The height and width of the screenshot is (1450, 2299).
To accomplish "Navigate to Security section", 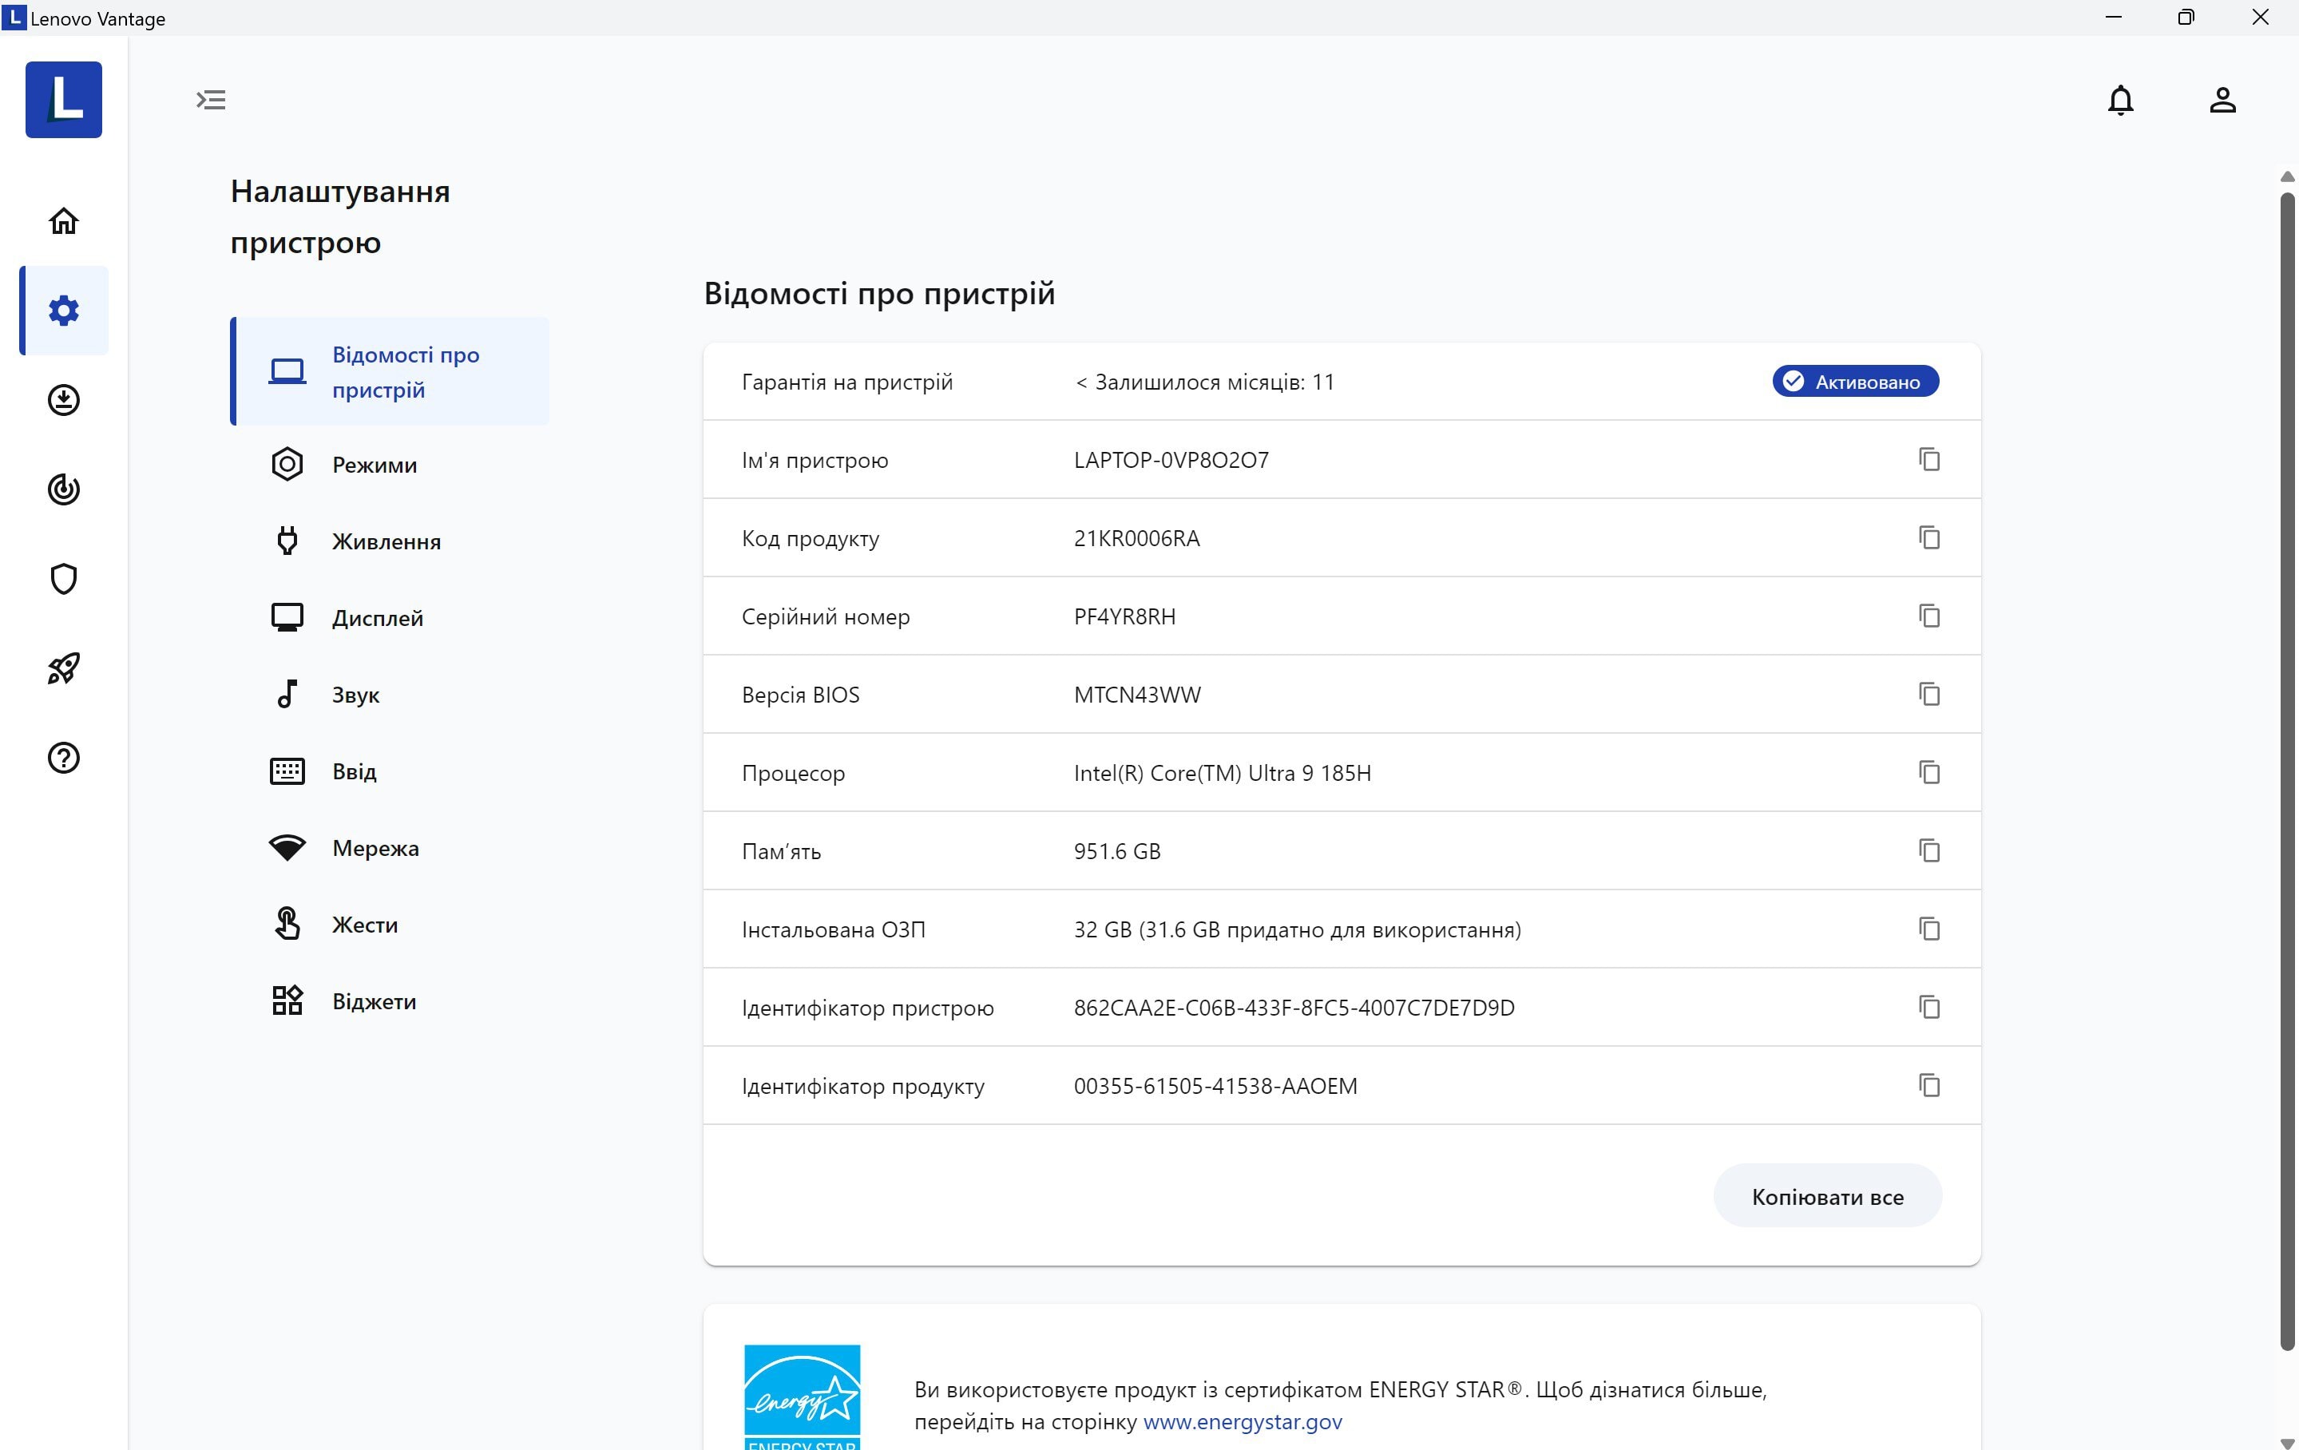I will click(64, 578).
